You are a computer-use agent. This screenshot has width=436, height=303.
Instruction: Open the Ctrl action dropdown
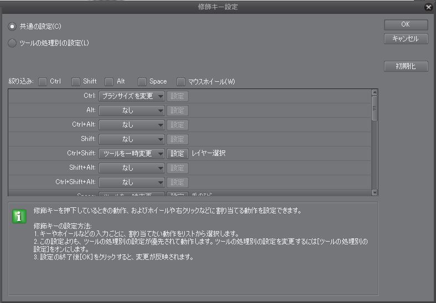pos(132,96)
